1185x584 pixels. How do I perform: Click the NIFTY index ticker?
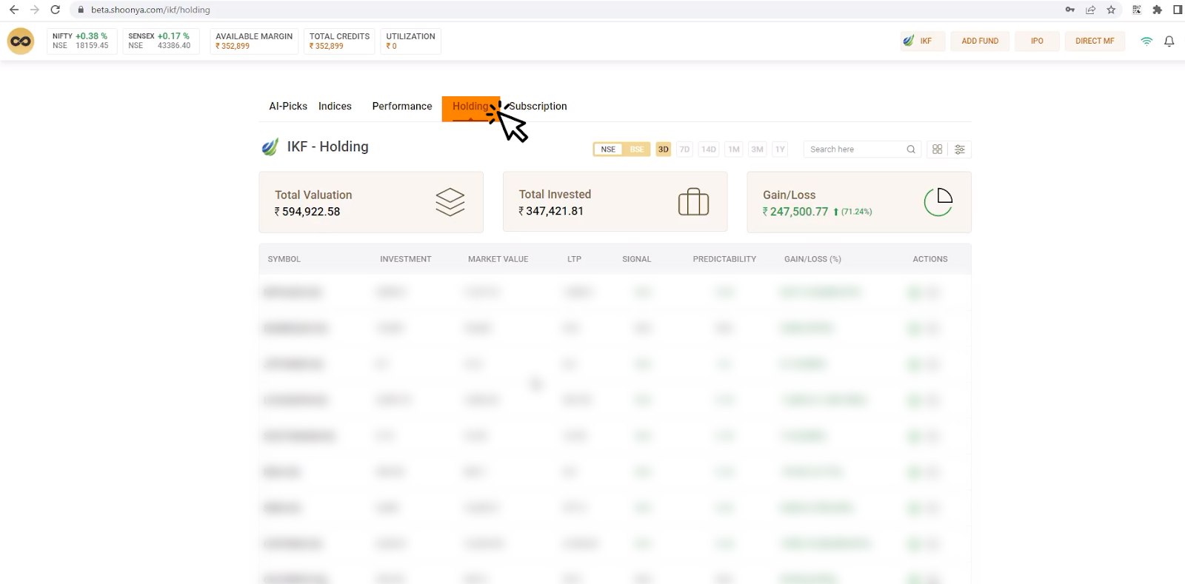[x=81, y=41]
